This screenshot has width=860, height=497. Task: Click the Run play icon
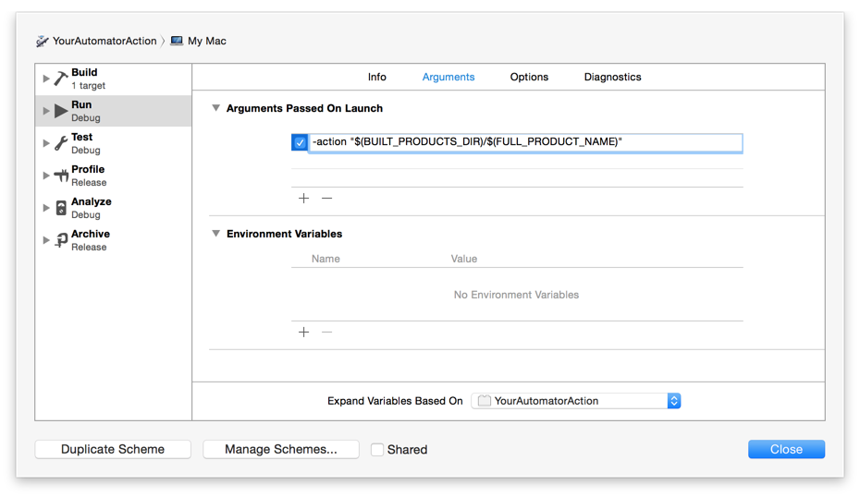(61, 111)
